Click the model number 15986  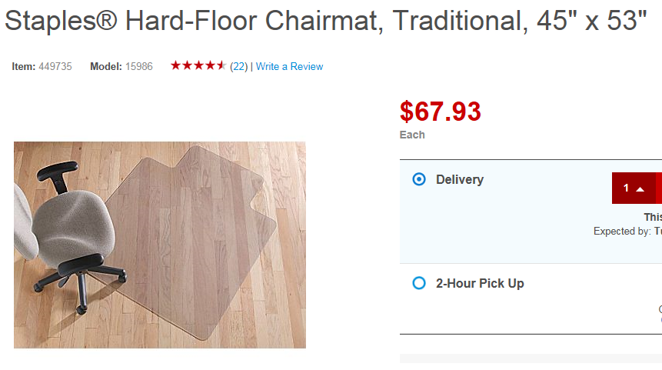click(x=139, y=67)
